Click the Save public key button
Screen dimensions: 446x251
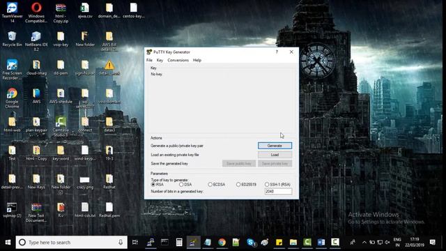point(239,163)
